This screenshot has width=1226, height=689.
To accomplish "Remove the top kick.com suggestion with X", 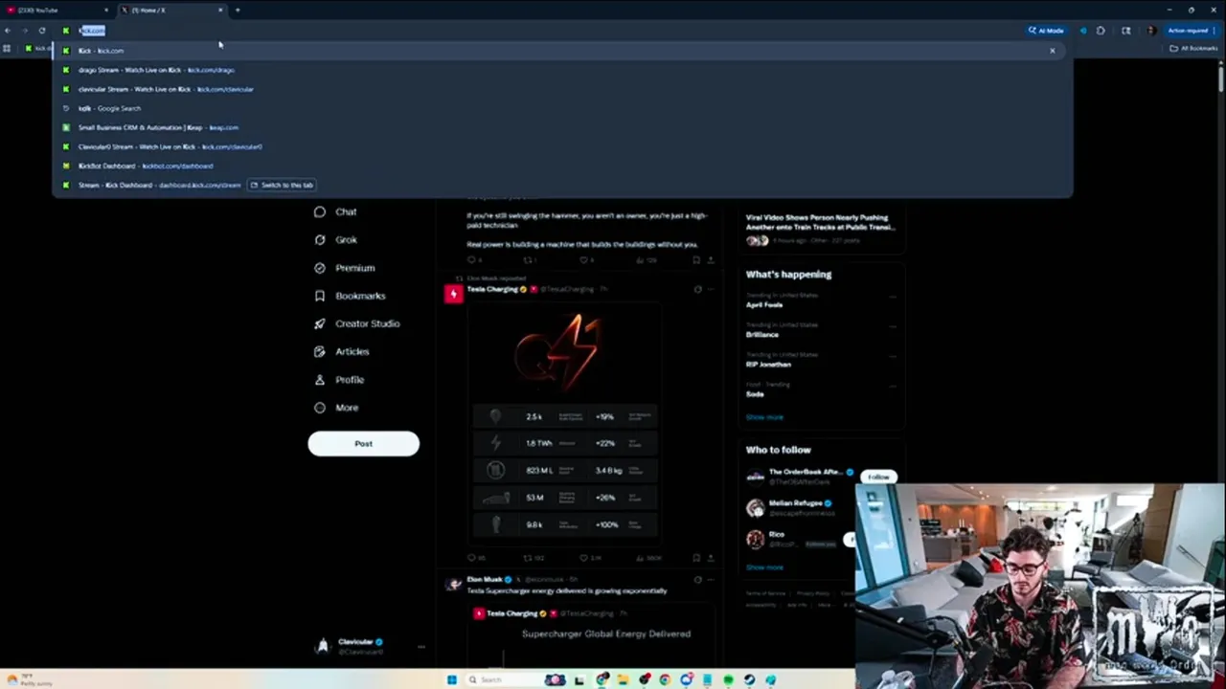I will coord(1052,51).
